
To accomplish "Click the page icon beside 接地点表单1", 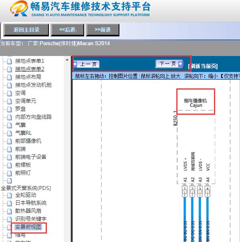I will coord(10,61).
